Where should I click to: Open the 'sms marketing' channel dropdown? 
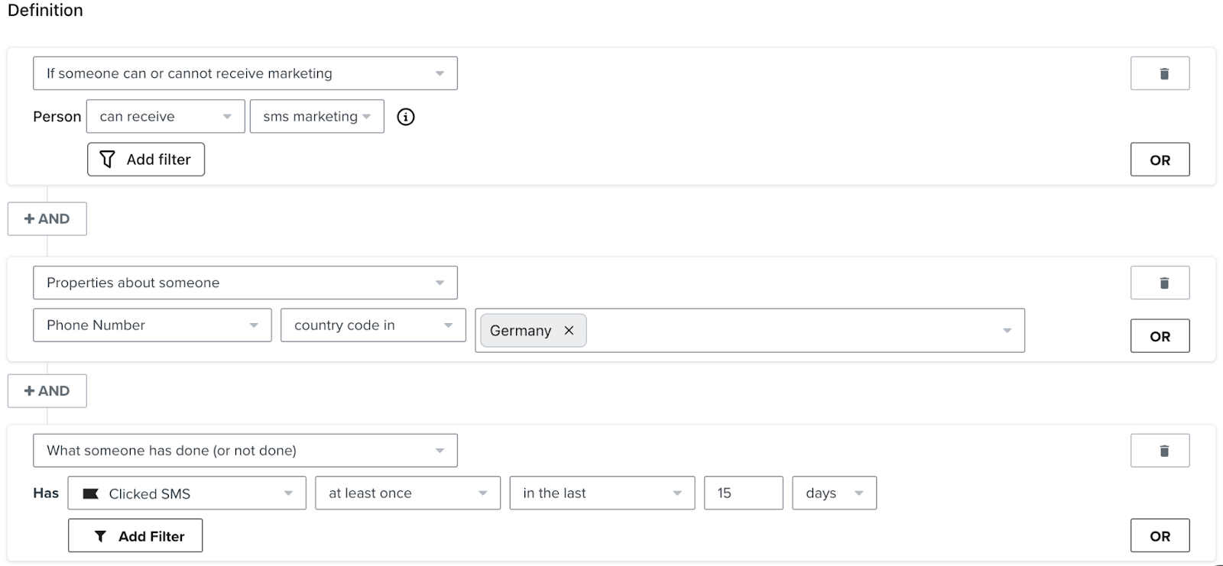[316, 117]
